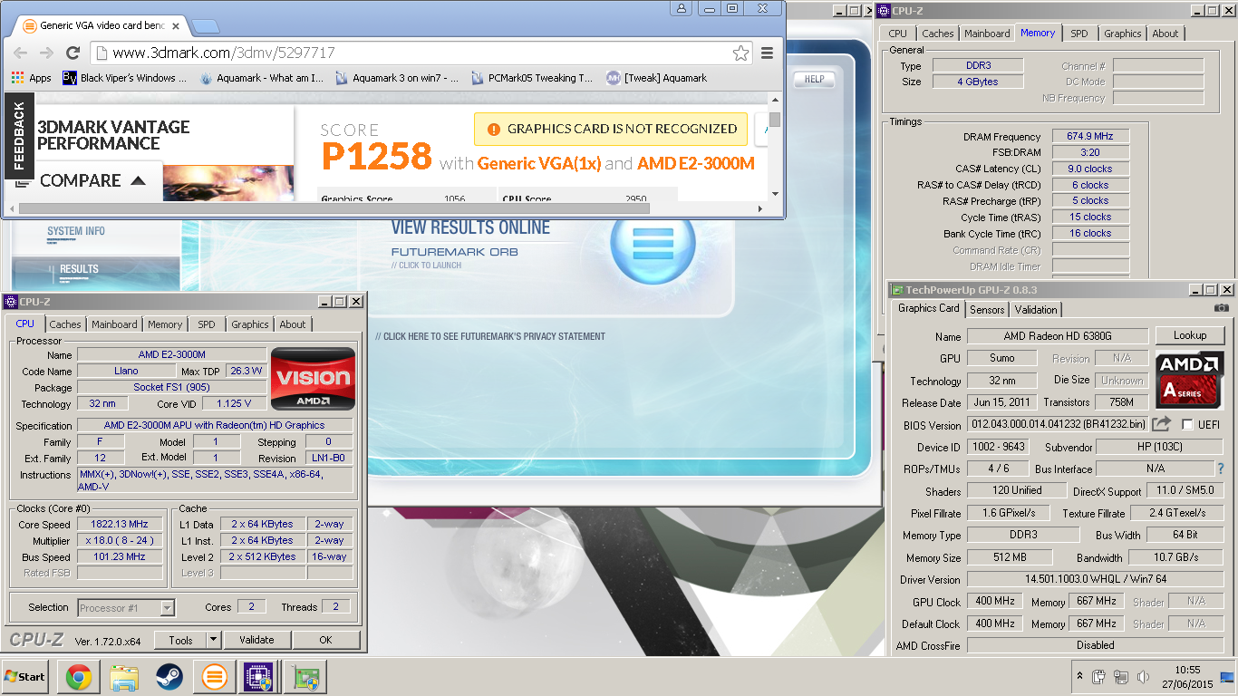1238x696 pixels.
Task: Switch to Sensors tab in GPU-Z
Action: coord(987,309)
